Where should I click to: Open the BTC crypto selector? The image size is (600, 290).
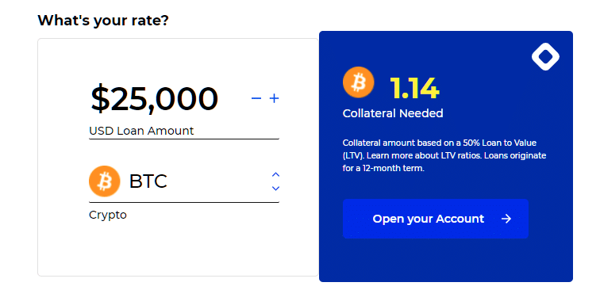point(184,181)
